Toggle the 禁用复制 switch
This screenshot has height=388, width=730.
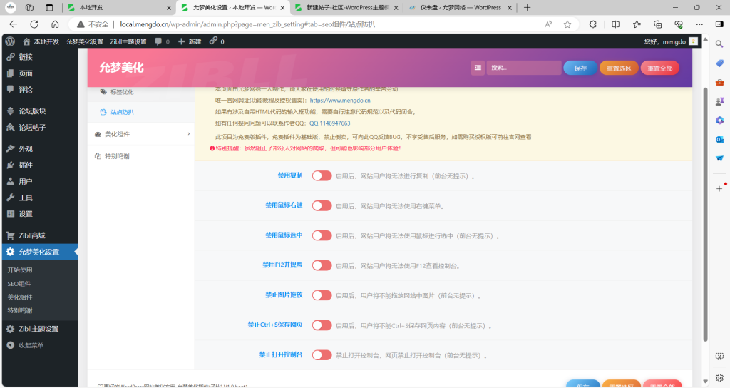[x=322, y=175]
